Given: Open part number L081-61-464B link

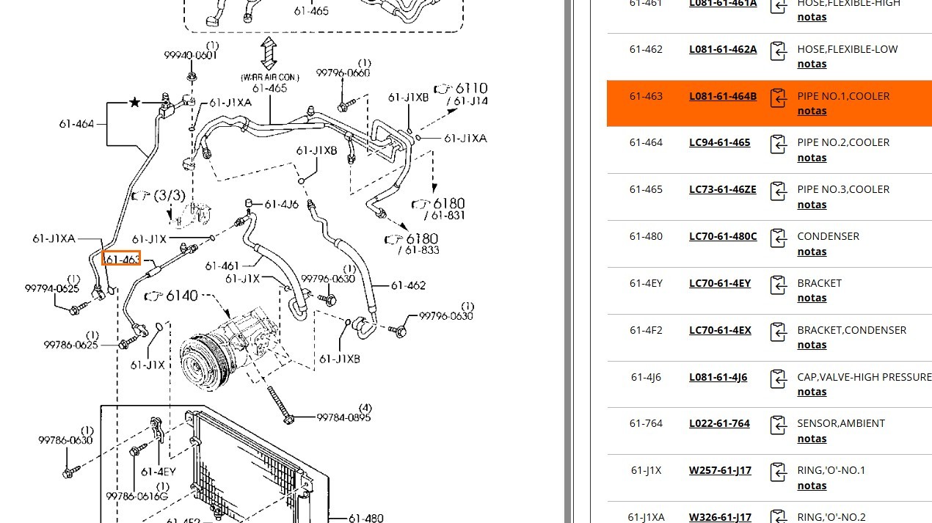Looking at the screenshot, I should click(723, 96).
